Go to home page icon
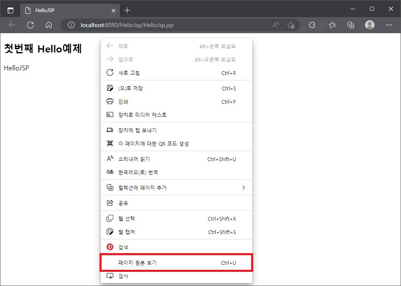 coord(49,25)
